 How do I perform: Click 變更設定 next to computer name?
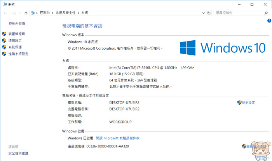coord(248,102)
